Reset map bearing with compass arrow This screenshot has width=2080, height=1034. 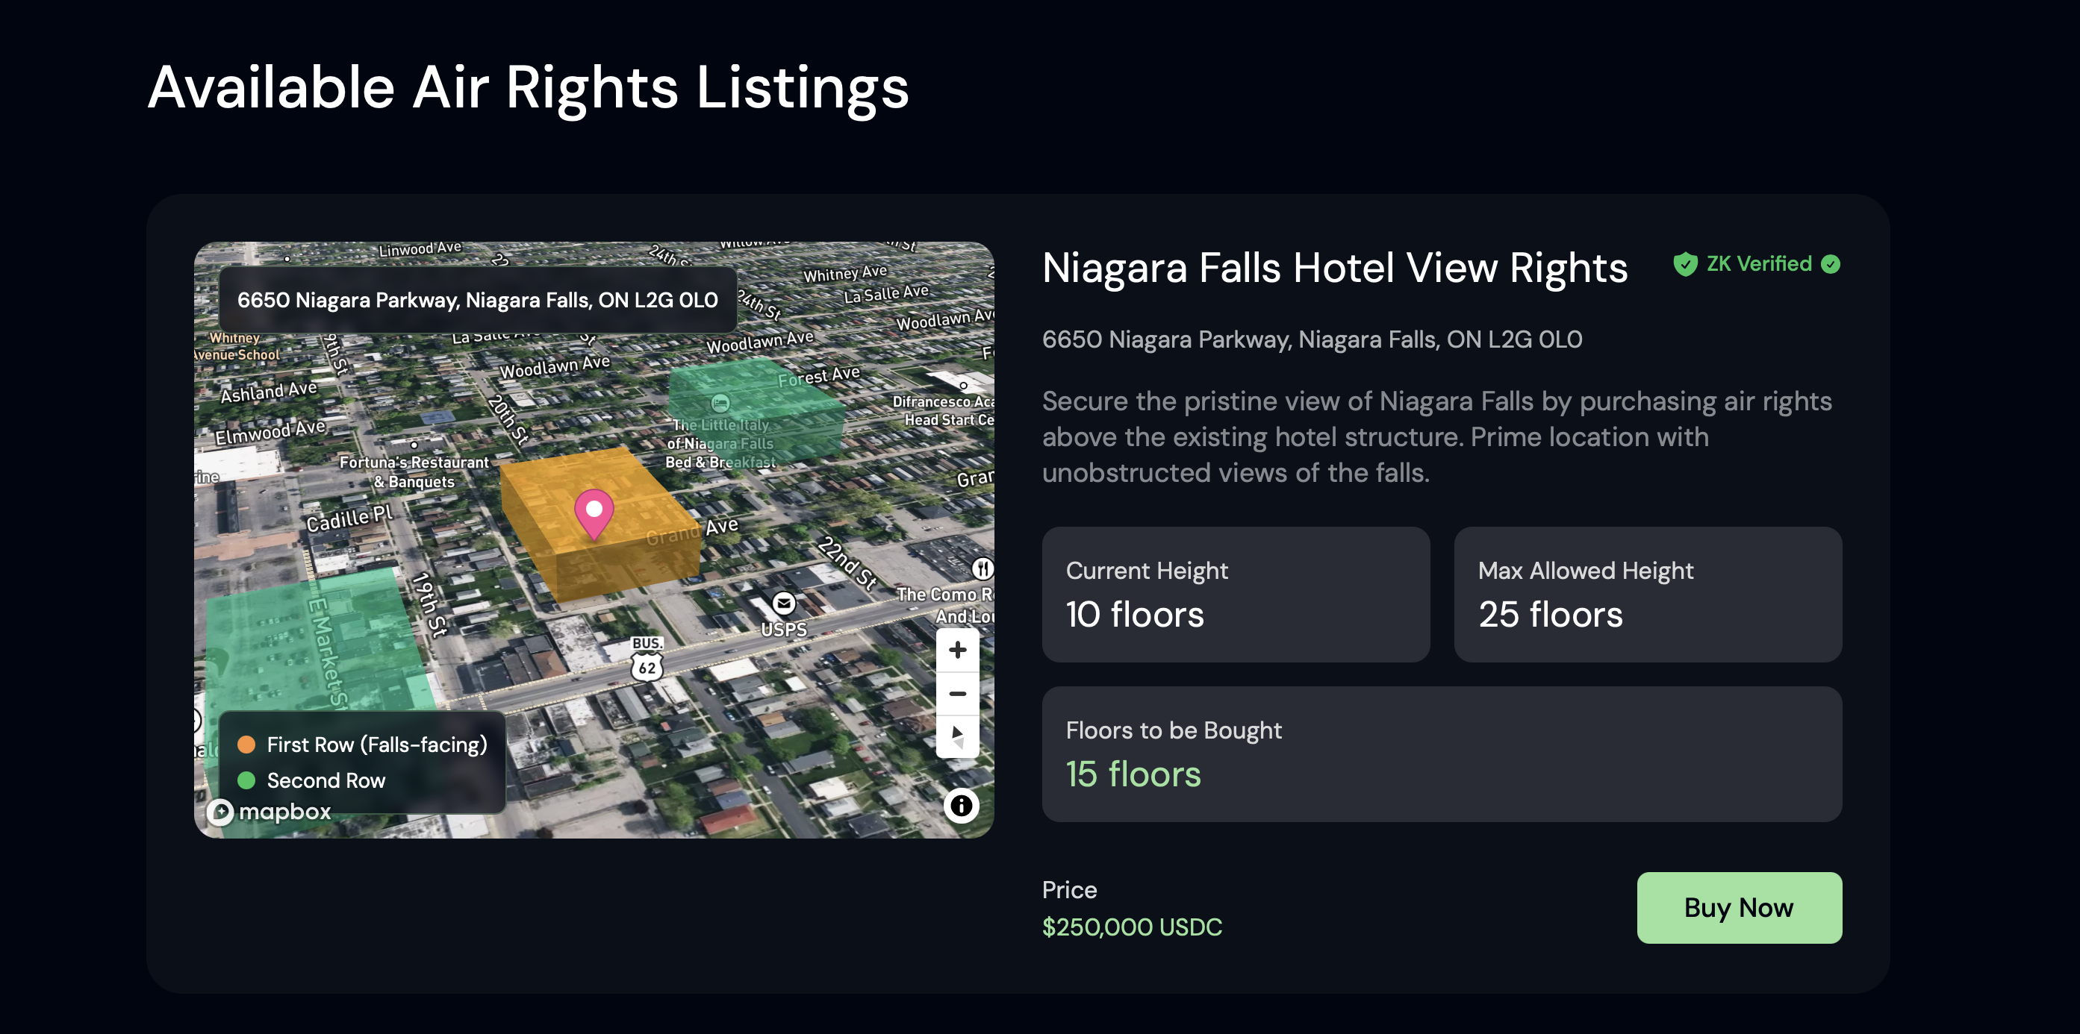click(957, 736)
